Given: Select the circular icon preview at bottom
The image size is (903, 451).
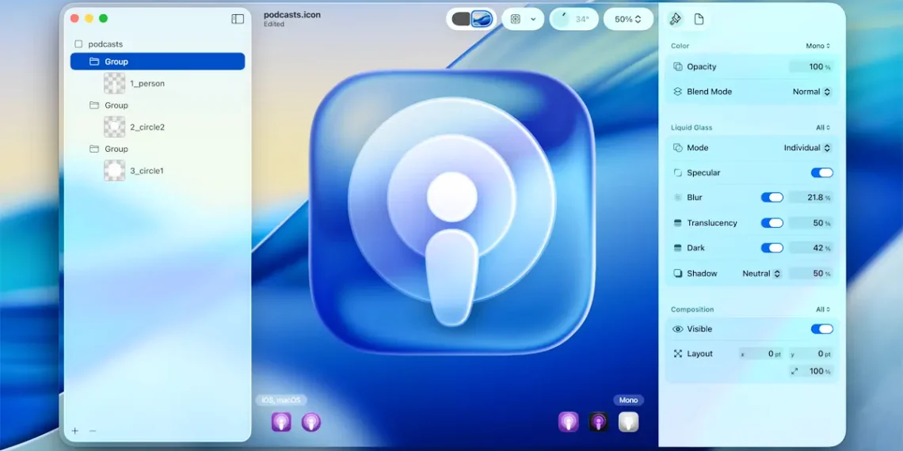Looking at the screenshot, I should click(311, 423).
